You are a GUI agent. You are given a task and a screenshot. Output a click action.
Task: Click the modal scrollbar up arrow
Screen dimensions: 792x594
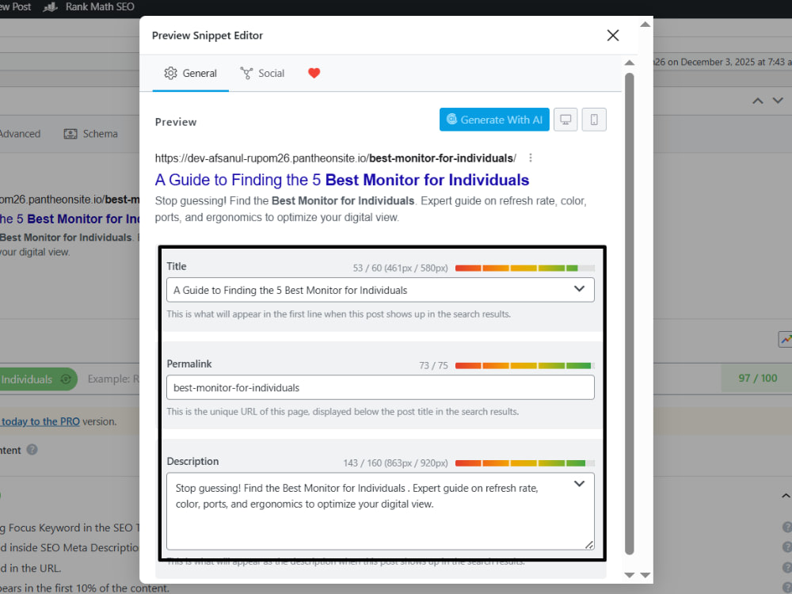tap(630, 63)
